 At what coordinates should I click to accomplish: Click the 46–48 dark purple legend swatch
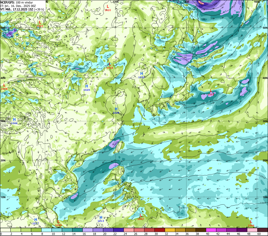pos(242,230)
